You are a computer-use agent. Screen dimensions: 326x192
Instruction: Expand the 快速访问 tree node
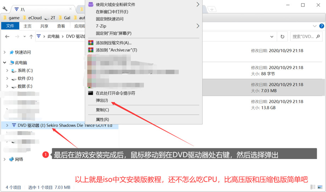pos(5,52)
